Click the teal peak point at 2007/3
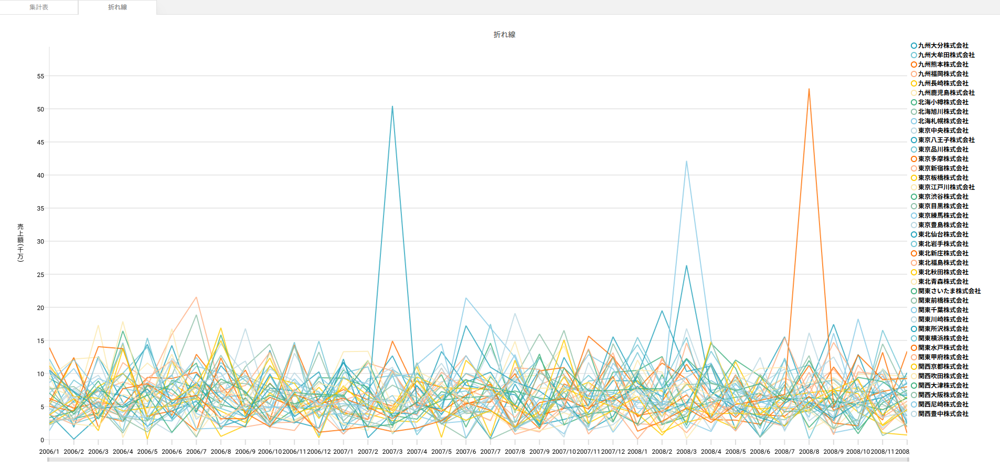 (392, 106)
